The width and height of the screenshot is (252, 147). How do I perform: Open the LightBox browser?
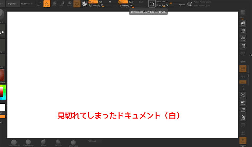tap(13, 4)
